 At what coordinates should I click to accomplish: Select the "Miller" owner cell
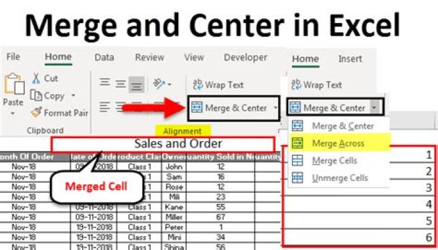[x=173, y=217]
